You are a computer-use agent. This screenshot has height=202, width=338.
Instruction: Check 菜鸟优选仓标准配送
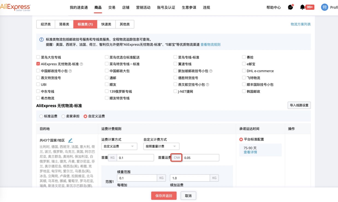point(107,57)
